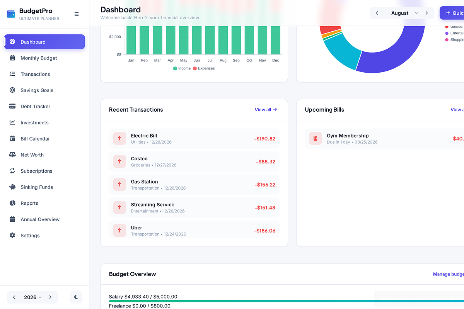464x309 pixels.
Task: Click the Gas Station amount -$156.22
Action: (265, 185)
